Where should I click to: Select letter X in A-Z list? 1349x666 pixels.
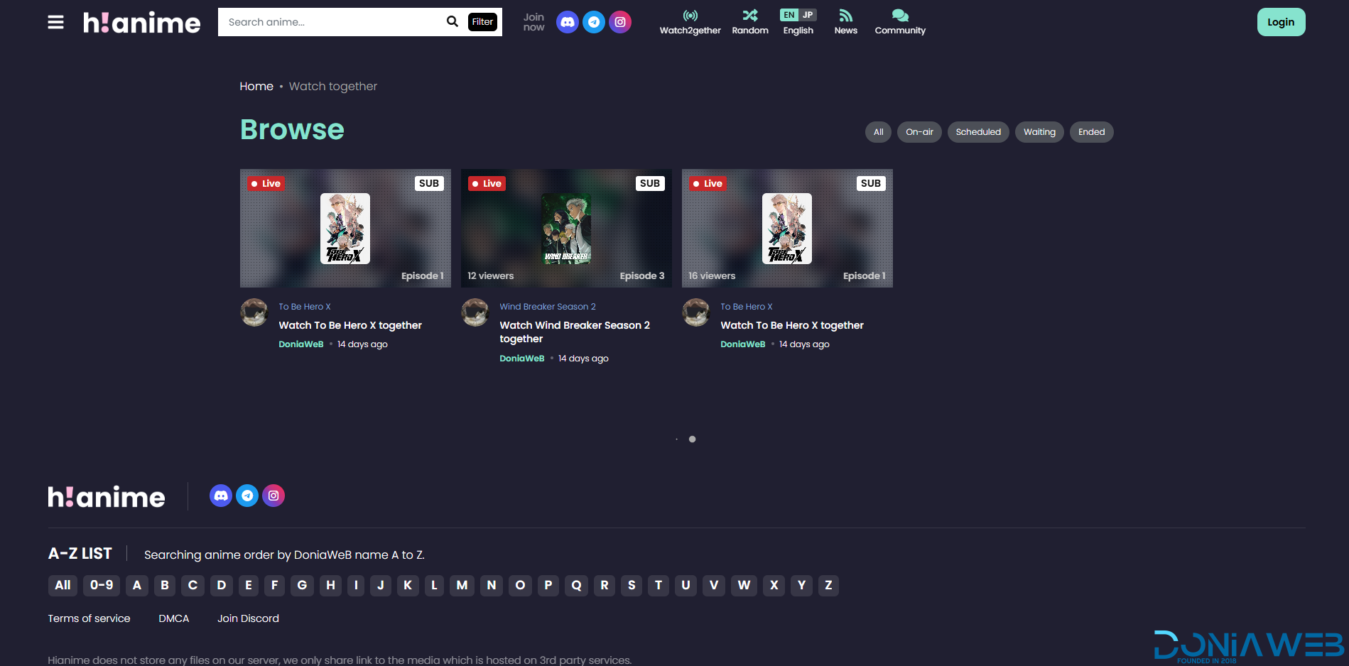(x=774, y=585)
